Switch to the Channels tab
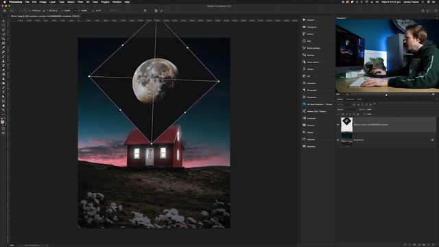The image size is (439, 247). [350, 99]
